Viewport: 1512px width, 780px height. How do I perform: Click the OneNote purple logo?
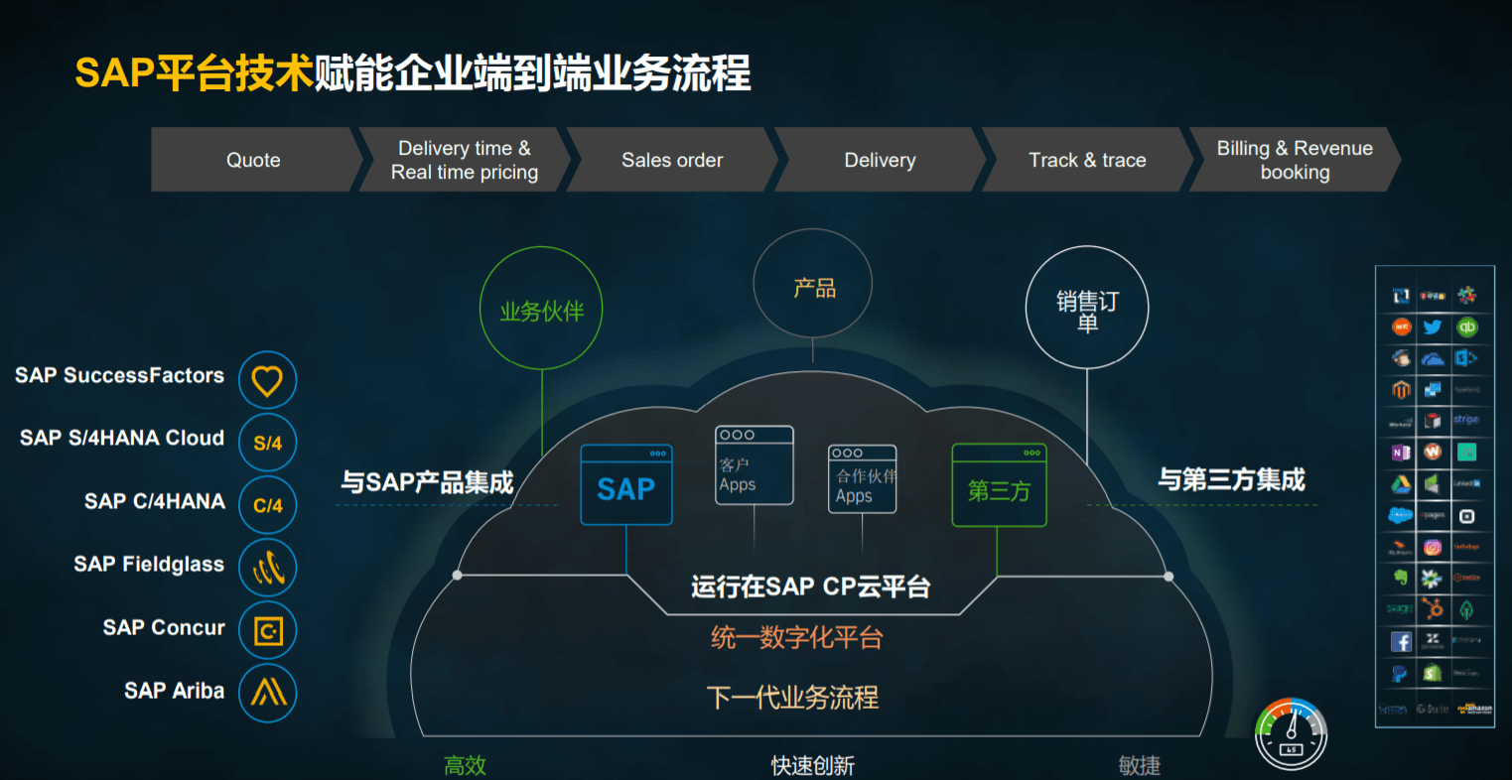(1401, 453)
